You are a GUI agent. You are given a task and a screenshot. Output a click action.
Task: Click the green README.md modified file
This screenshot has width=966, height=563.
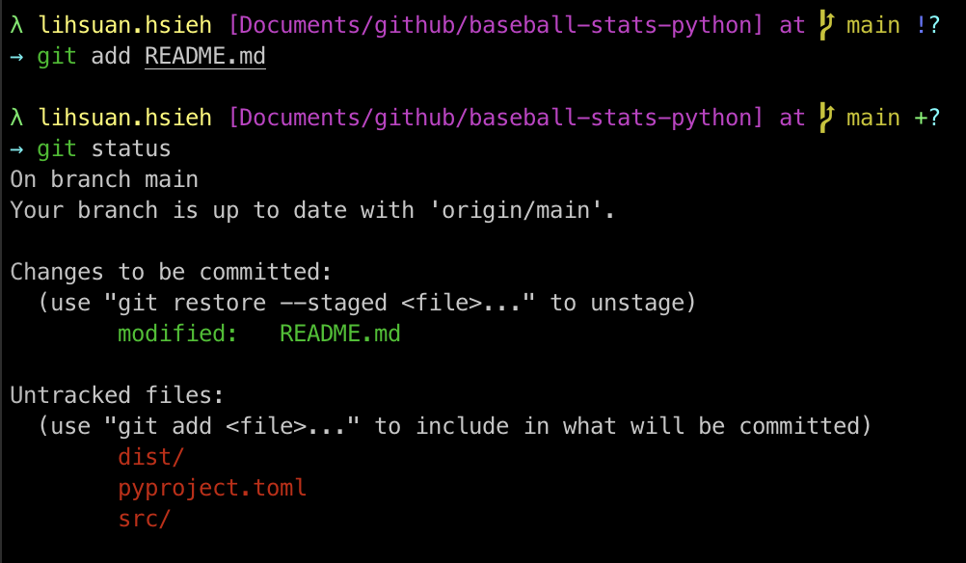340,334
